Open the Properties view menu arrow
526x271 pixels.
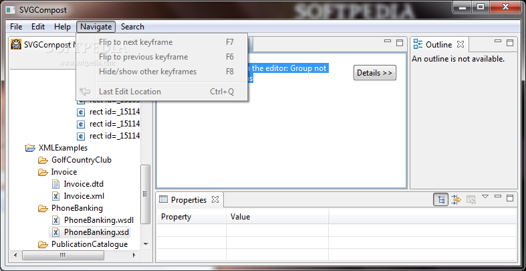(x=485, y=197)
